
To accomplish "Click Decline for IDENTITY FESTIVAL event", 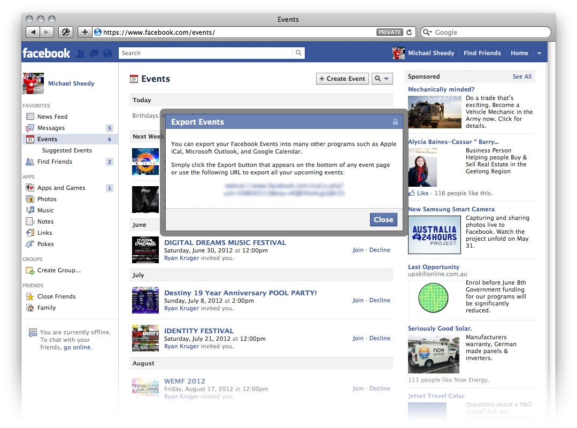I will (x=379, y=338).
